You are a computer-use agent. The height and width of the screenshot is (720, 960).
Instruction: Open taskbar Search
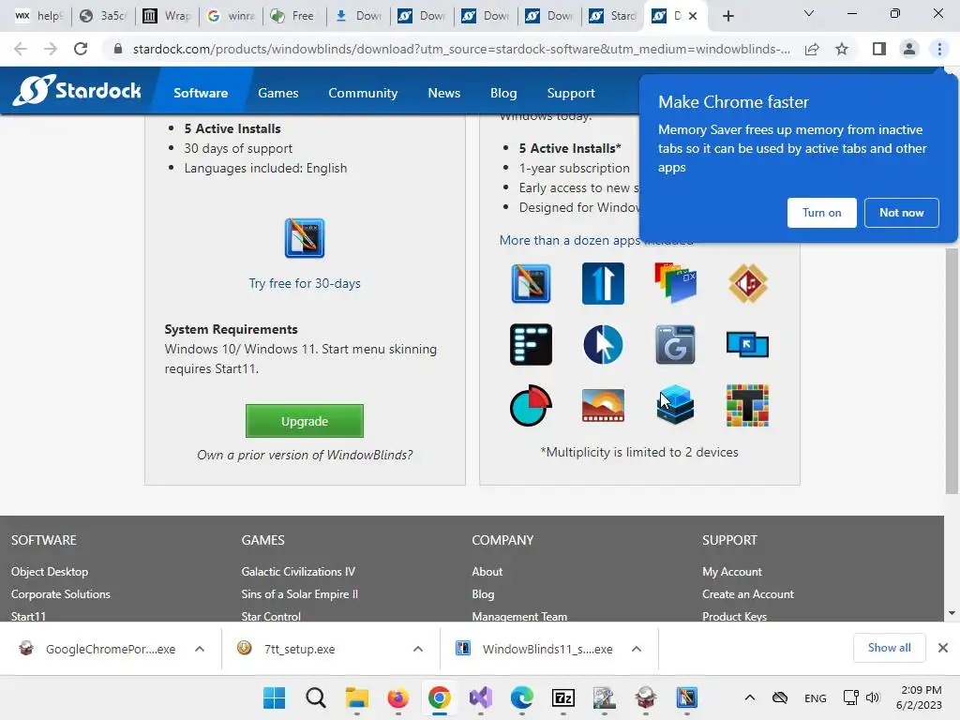coord(316,697)
